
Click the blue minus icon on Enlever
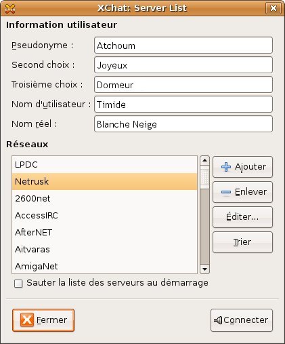click(x=226, y=192)
